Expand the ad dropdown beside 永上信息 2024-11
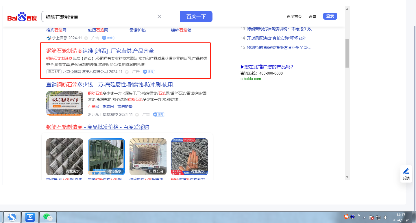This screenshot has height=223, width=416. tap(86, 38)
